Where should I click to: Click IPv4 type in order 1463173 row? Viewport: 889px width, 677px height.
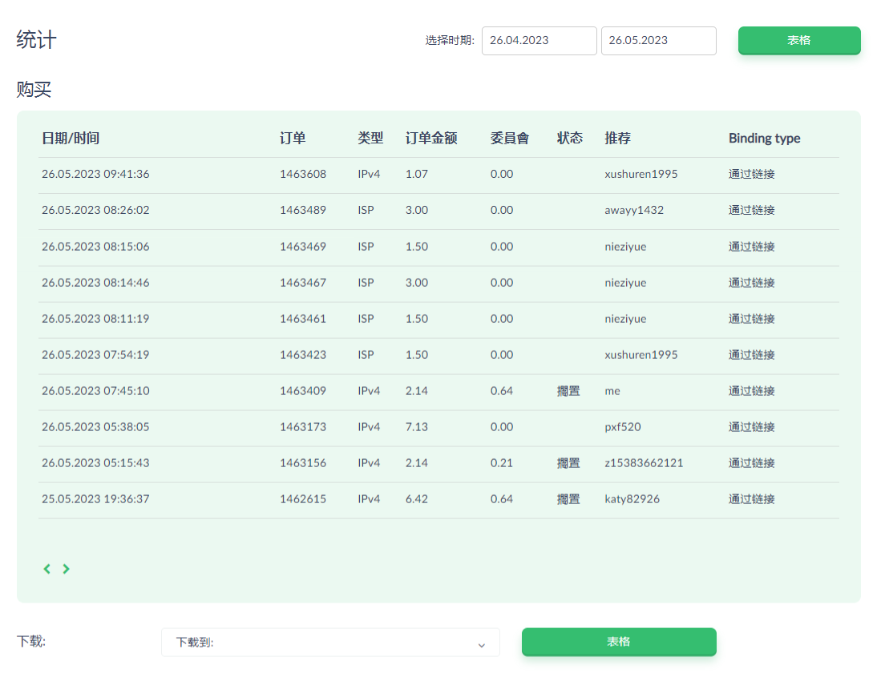pyautogui.click(x=369, y=427)
